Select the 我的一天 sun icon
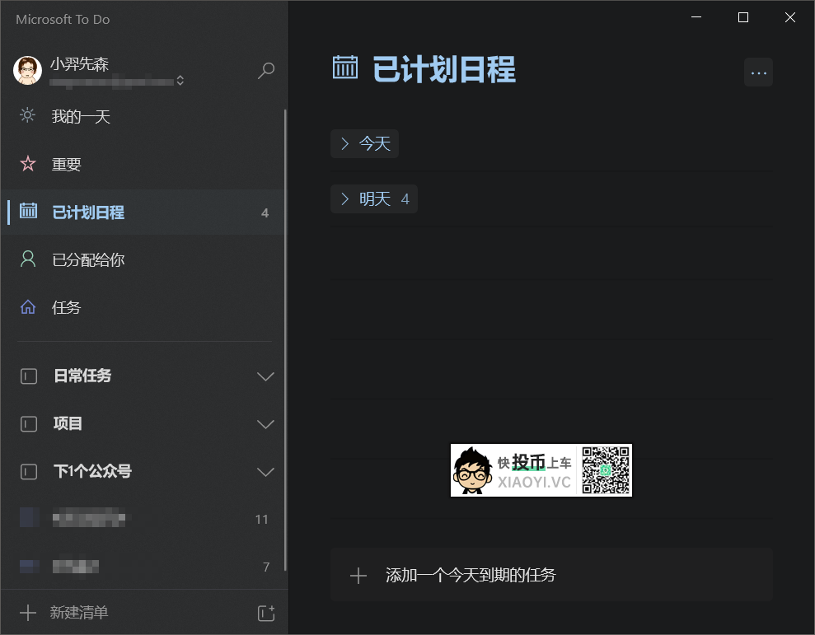The width and height of the screenshot is (815, 635). pyautogui.click(x=27, y=116)
